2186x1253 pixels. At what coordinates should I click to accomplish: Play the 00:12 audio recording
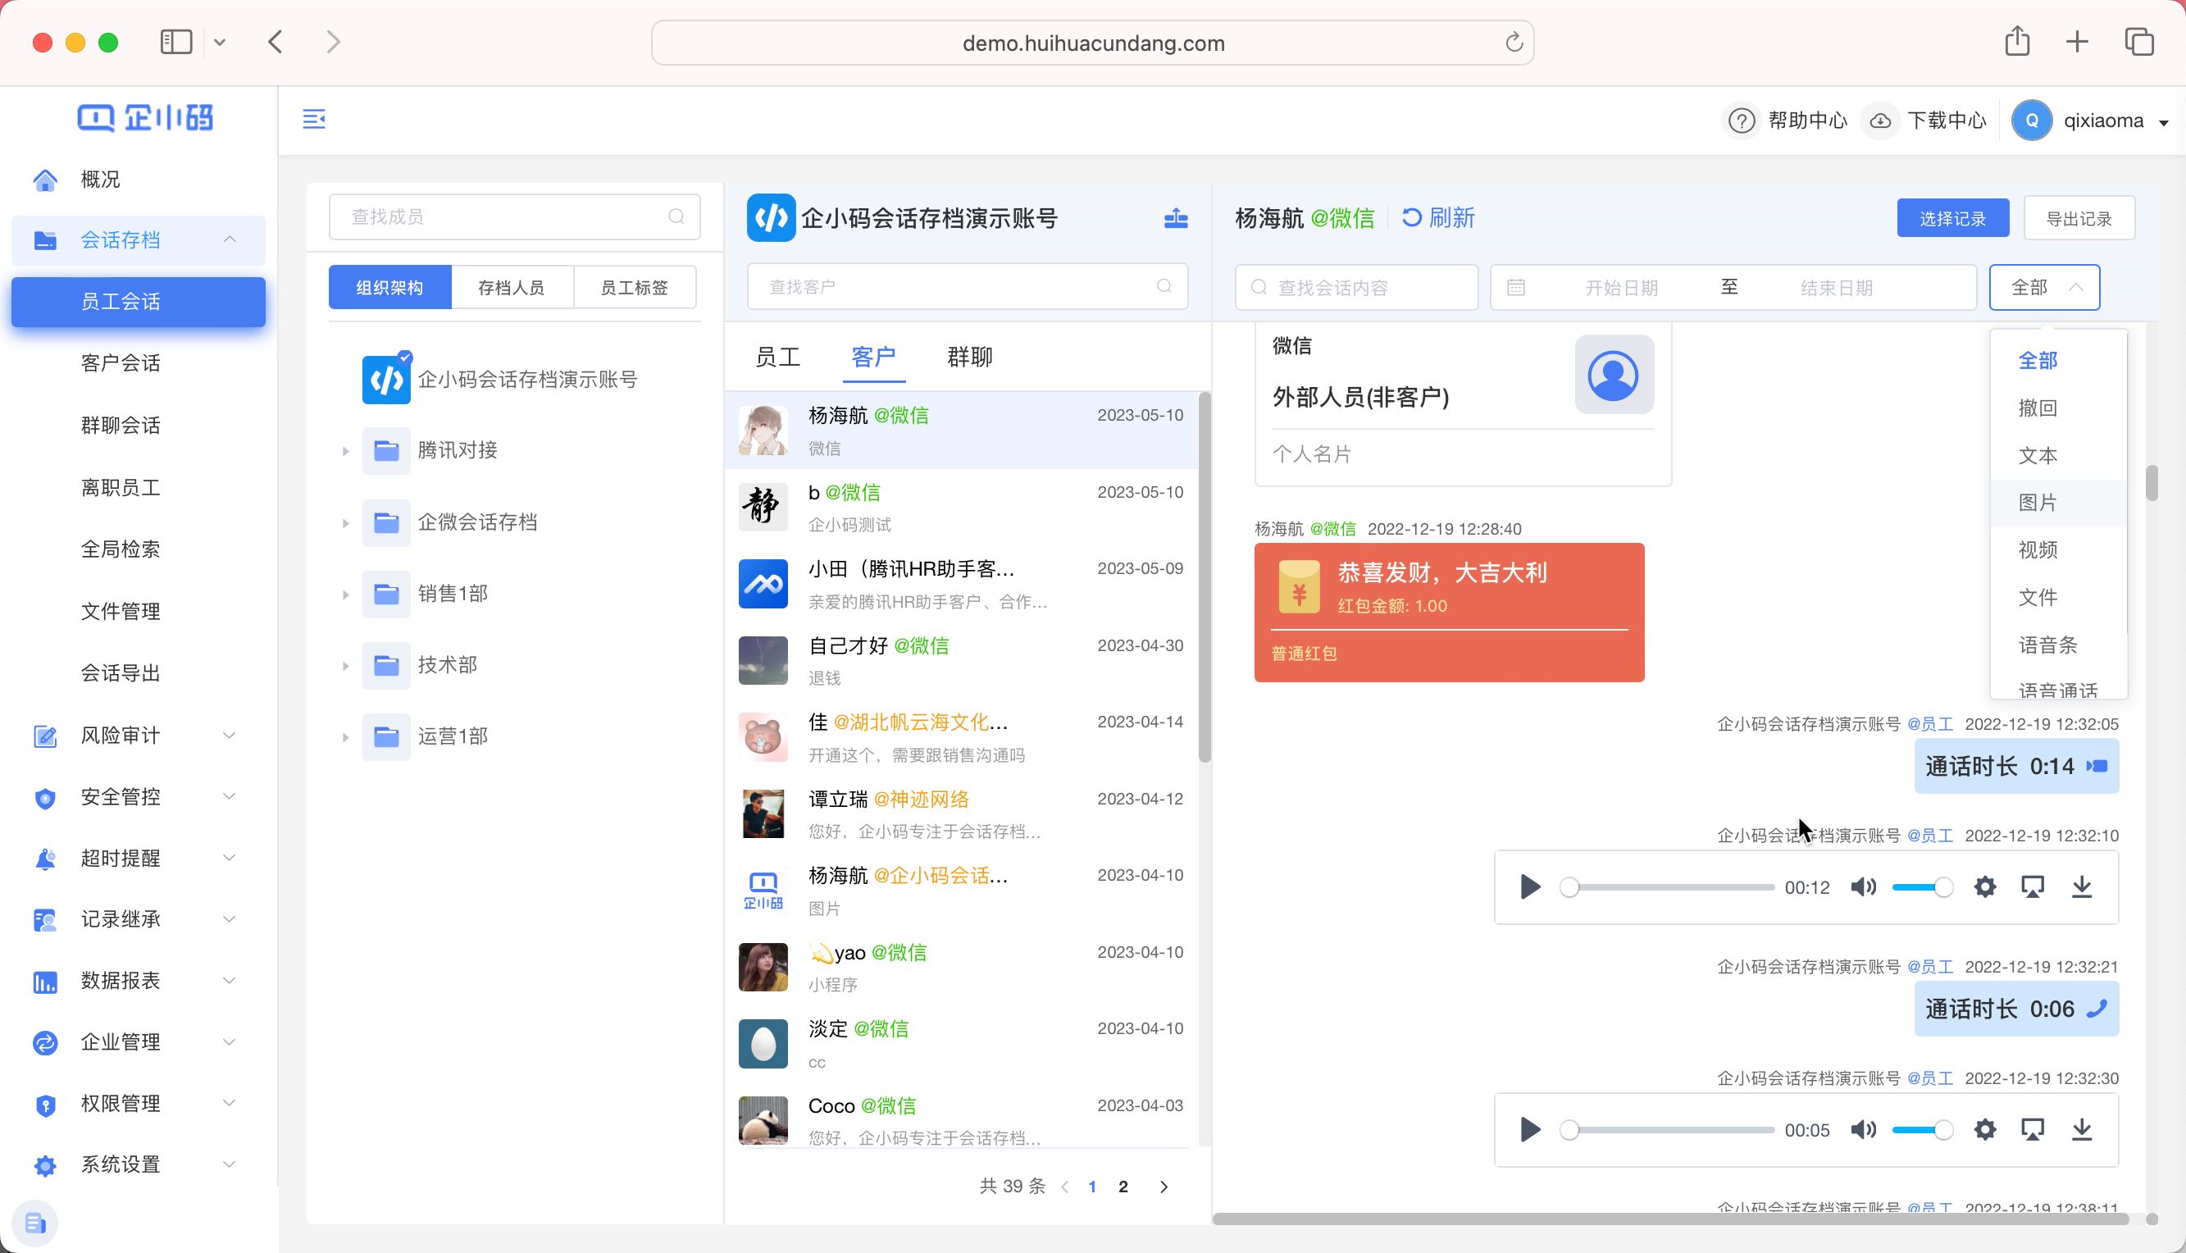click(x=1529, y=887)
